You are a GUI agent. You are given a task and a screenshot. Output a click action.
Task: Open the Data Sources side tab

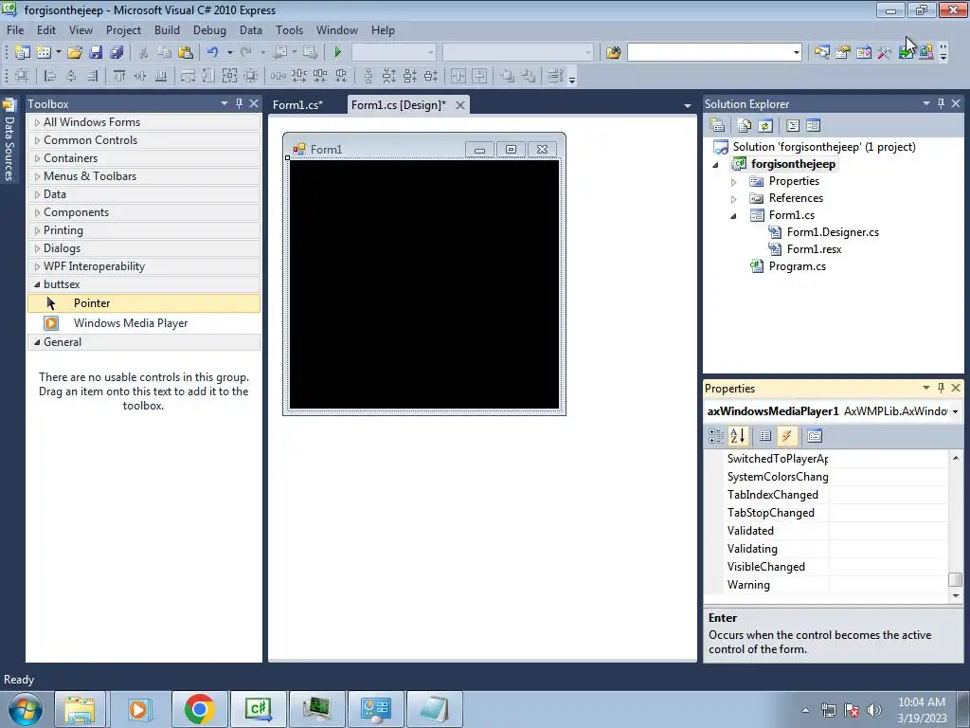pyautogui.click(x=9, y=142)
